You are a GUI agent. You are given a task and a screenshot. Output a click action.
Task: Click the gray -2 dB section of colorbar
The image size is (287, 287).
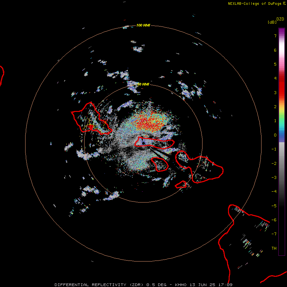[x=282, y=163]
